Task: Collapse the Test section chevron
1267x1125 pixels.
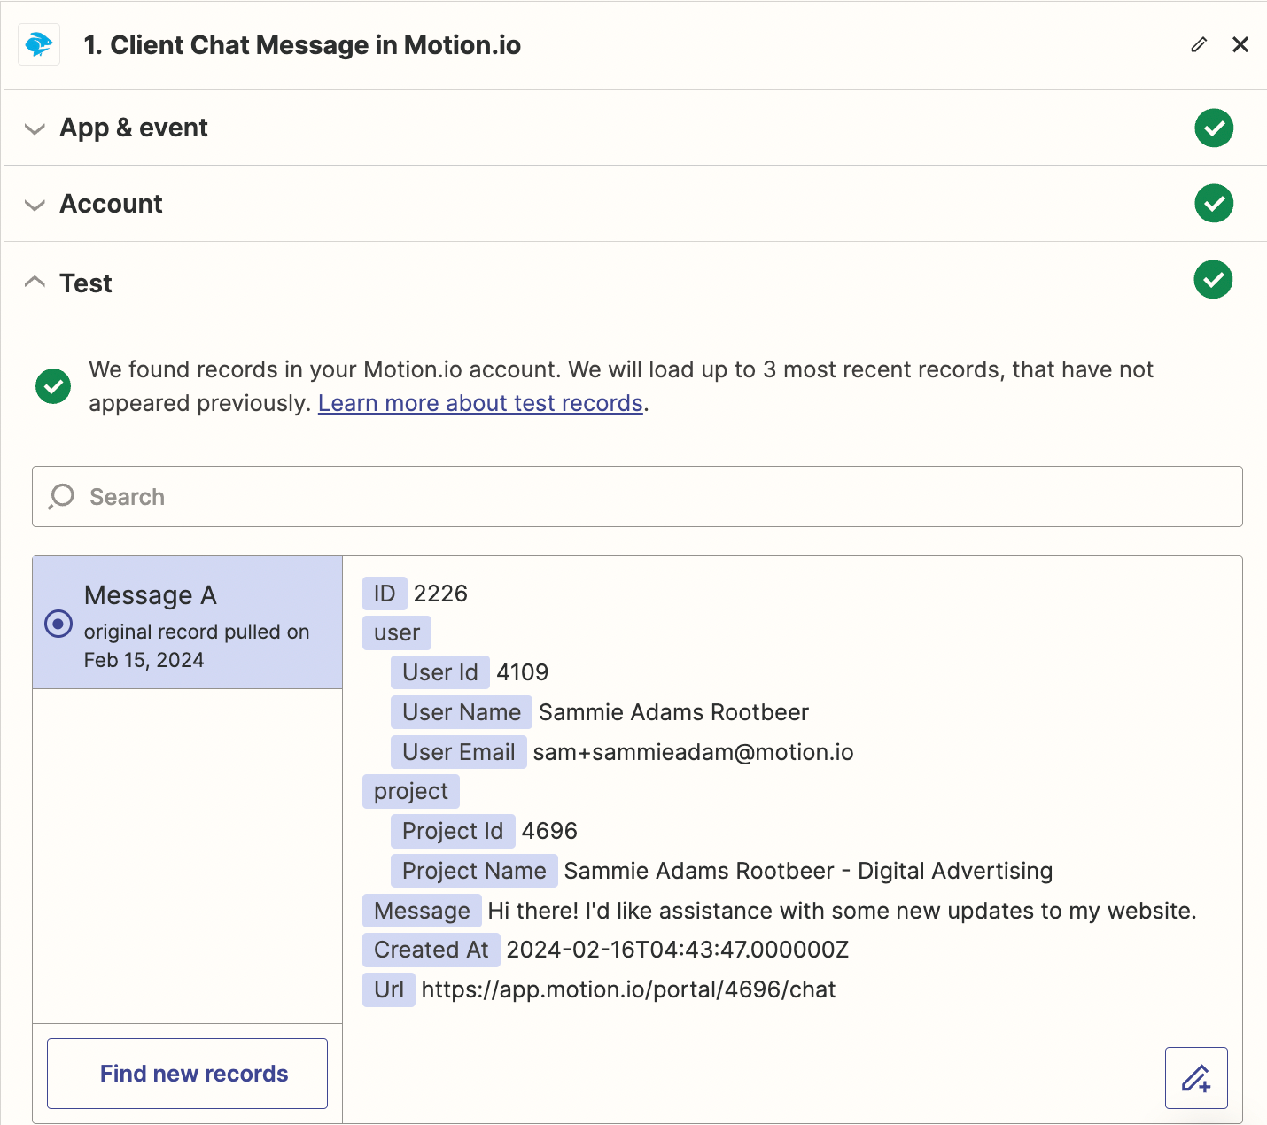Action: click(x=35, y=282)
